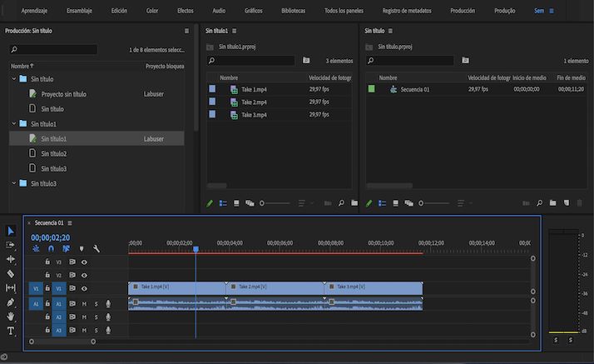The image size is (594, 364).
Task: Create new bin in Sin título1 panel
Action: [x=354, y=203]
